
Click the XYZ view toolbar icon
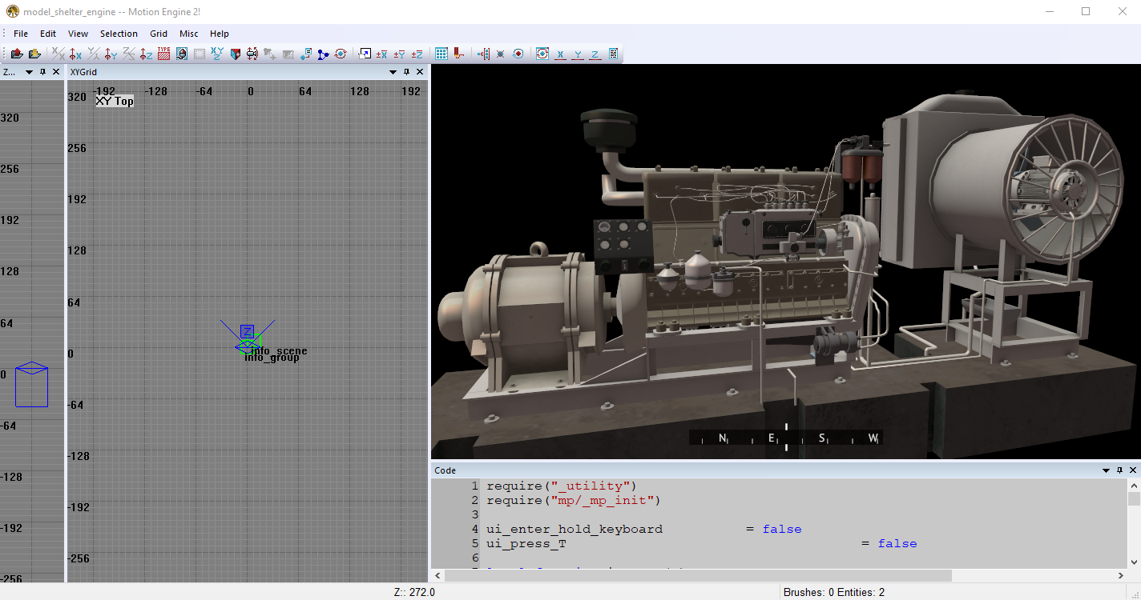[217, 54]
